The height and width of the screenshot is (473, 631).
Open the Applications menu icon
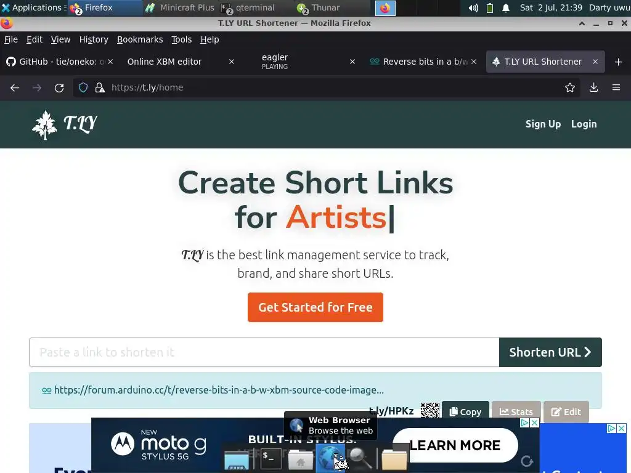pyautogui.click(x=6, y=7)
